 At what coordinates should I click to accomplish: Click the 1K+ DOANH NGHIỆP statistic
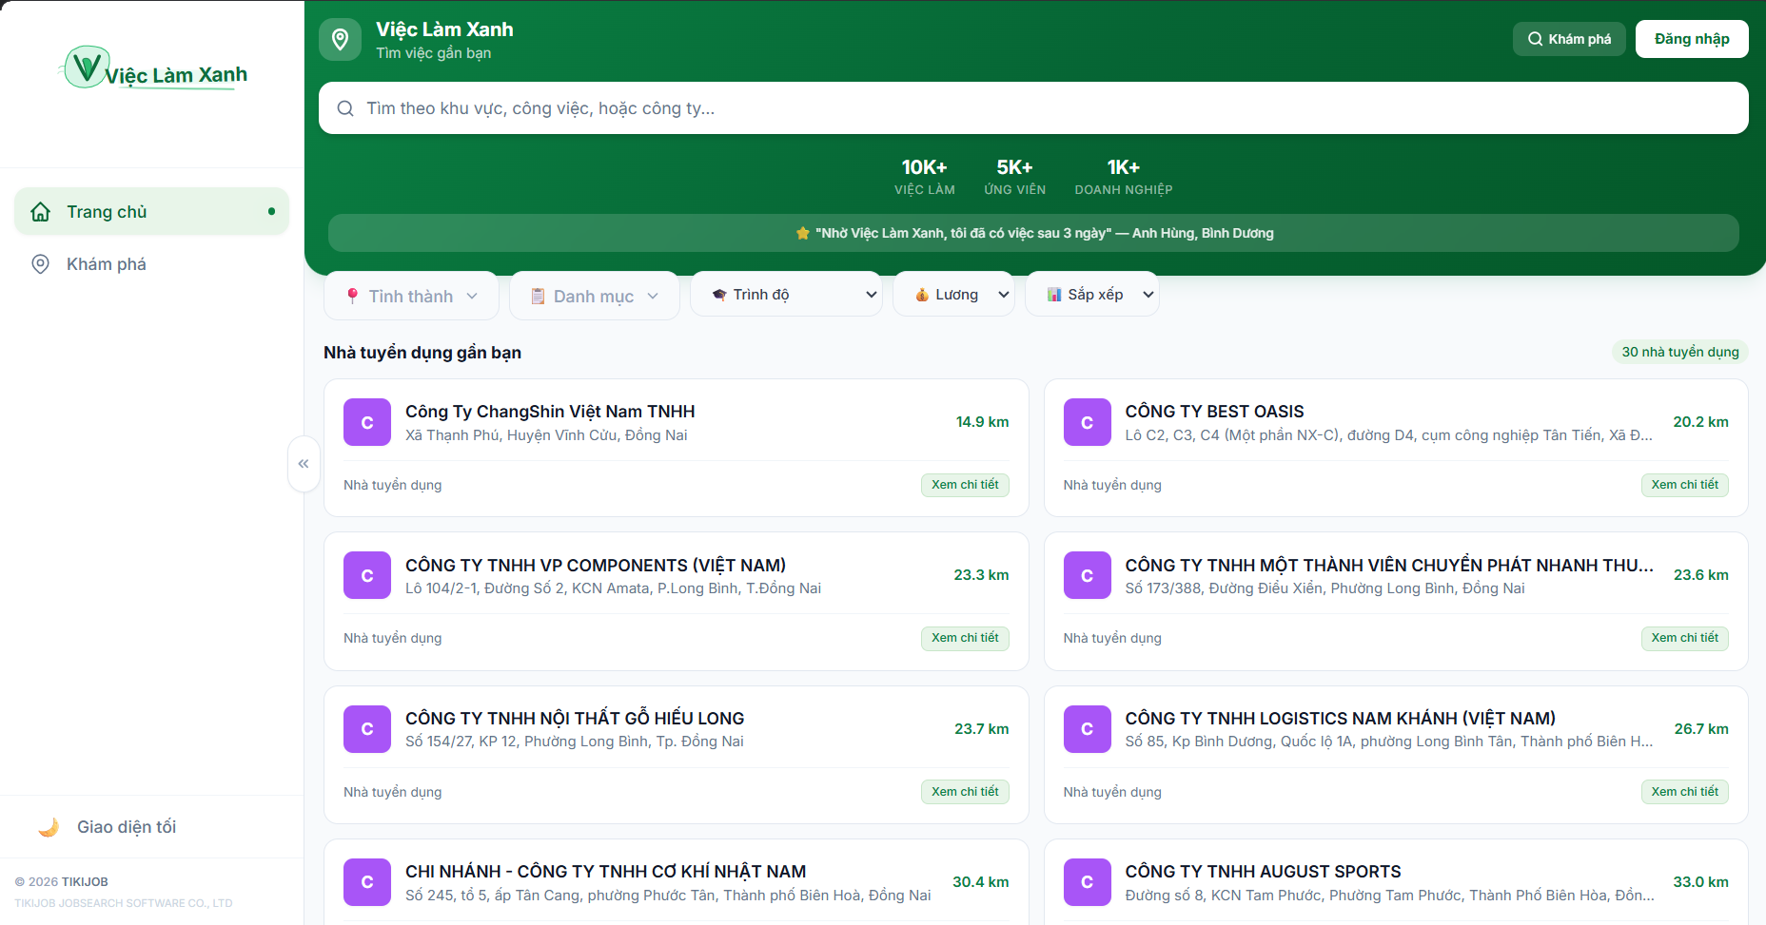pyautogui.click(x=1123, y=177)
